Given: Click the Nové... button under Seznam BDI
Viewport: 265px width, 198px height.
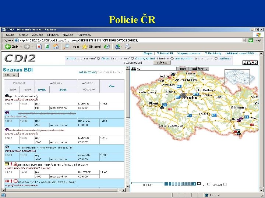Looking at the screenshot, I should pyautogui.click(x=11, y=75).
